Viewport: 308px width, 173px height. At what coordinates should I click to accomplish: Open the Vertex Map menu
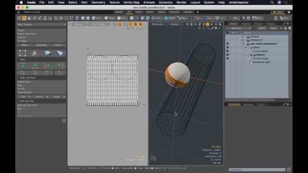(x=131, y=2)
